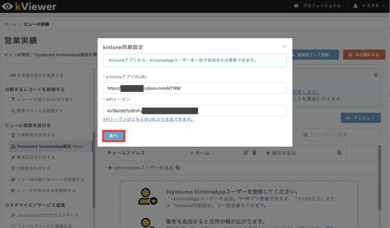The height and width of the screenshot is (228, 390).
Task: Click the shield icon for リソースの読み込み
Action: [x=13, y=190]
